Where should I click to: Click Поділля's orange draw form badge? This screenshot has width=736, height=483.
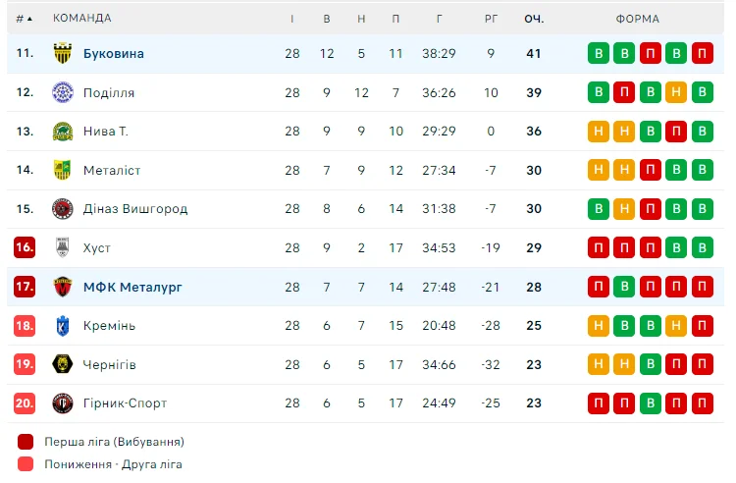tap(676, 92)
